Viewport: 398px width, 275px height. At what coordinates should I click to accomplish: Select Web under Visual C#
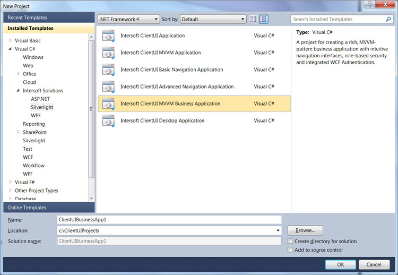[28, 65]
